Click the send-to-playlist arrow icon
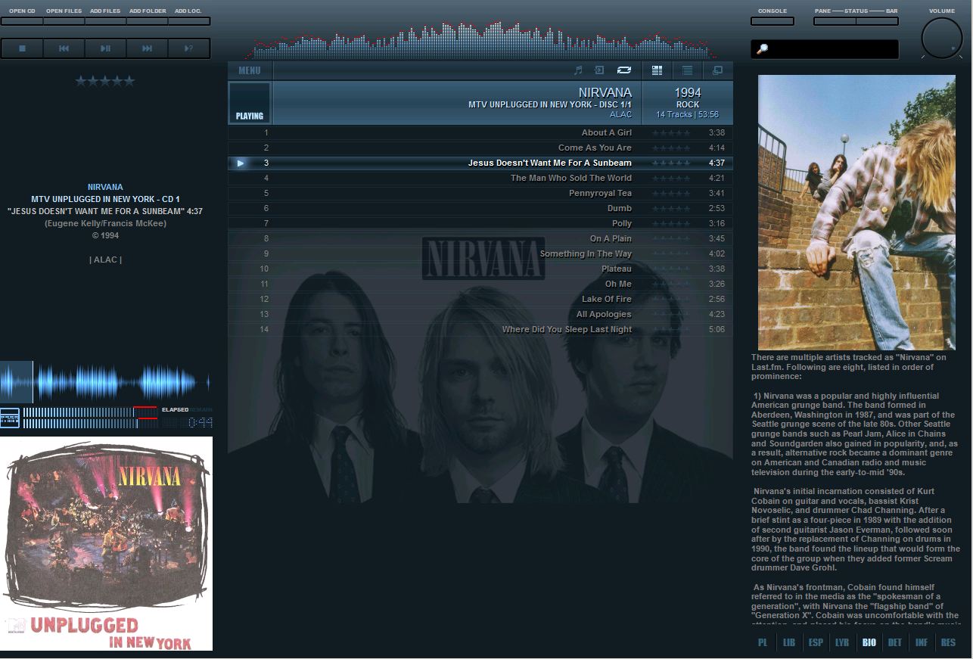The image size is (973, 659). tap(599, 70)
